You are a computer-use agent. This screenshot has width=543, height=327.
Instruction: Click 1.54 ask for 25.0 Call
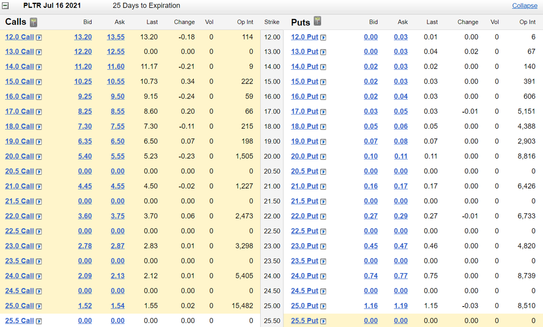click(x=118, y=306)
